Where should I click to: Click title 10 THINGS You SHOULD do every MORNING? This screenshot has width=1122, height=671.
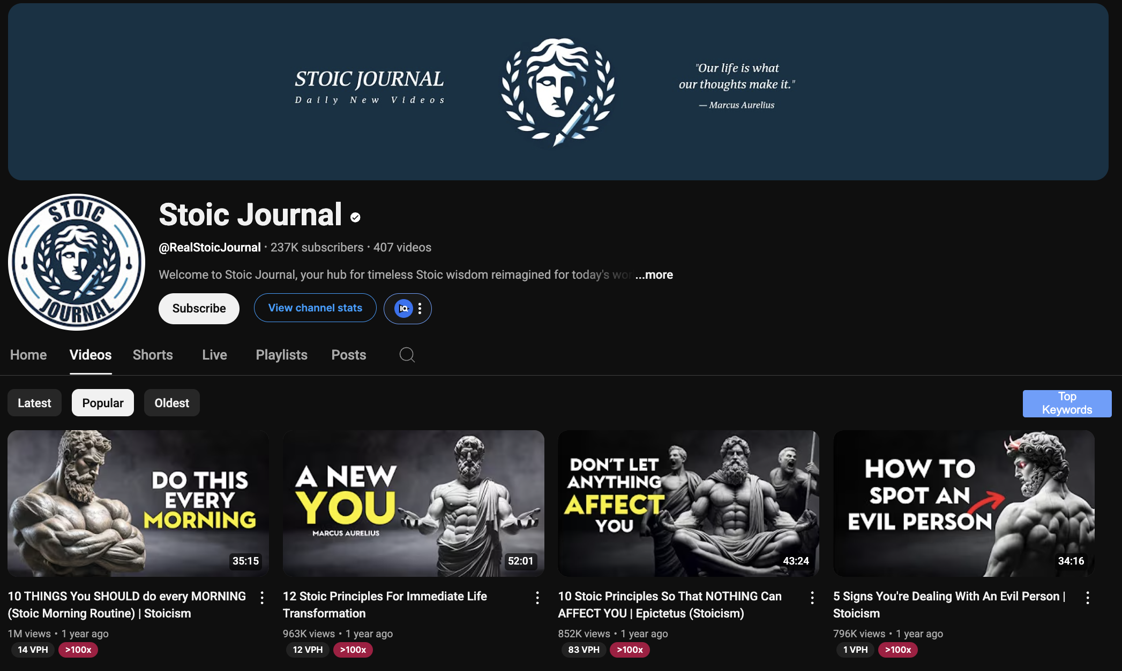[127, 605]
